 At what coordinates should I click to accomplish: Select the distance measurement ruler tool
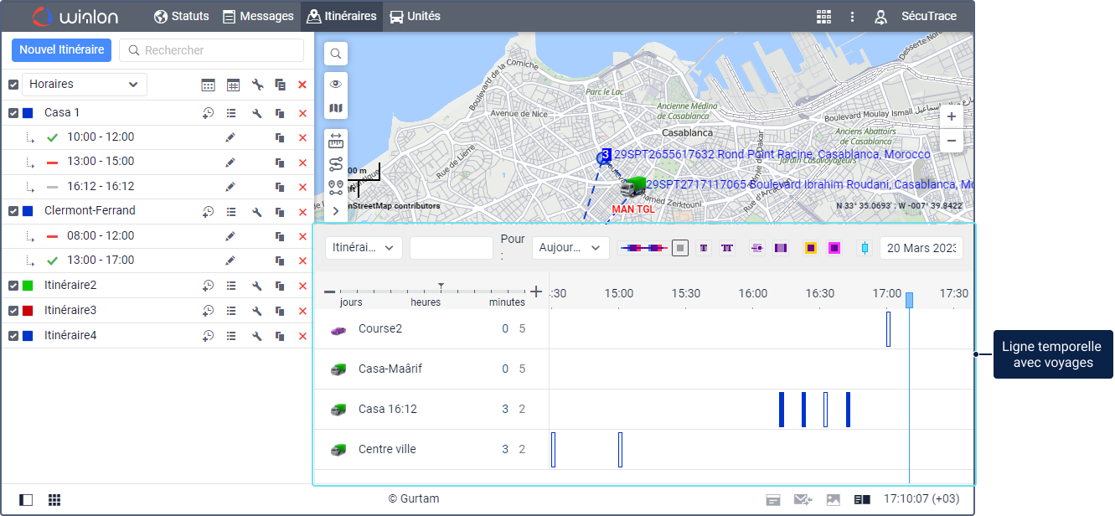pyautogui.click(x=336, y=140)
